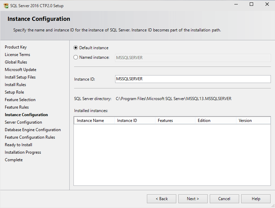Click the Installed instances label
Screen dimensions: 275x208
pyautogui.click(x=91, y=111)
